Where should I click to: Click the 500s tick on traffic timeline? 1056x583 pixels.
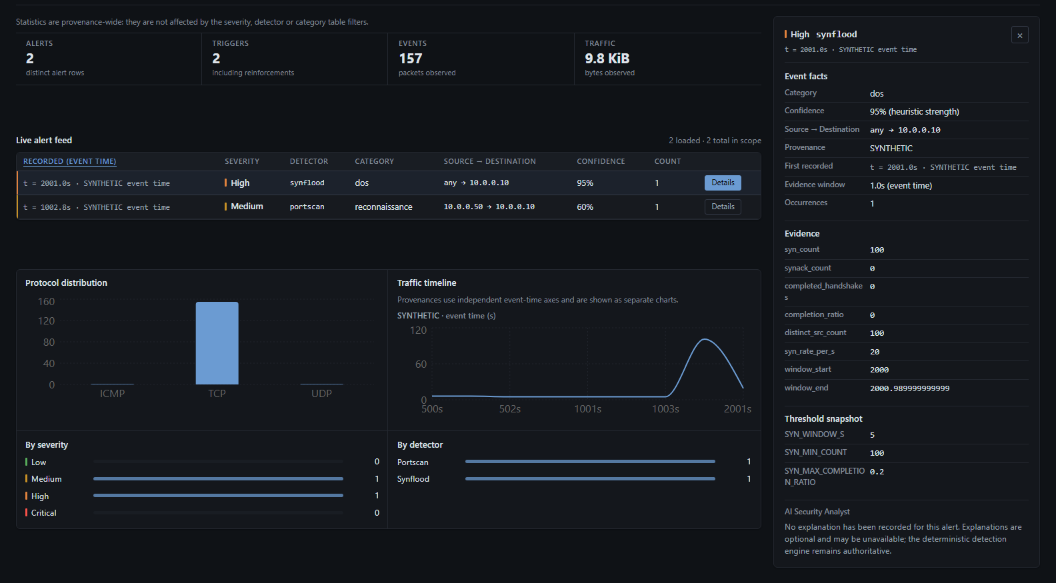point(432,409)
